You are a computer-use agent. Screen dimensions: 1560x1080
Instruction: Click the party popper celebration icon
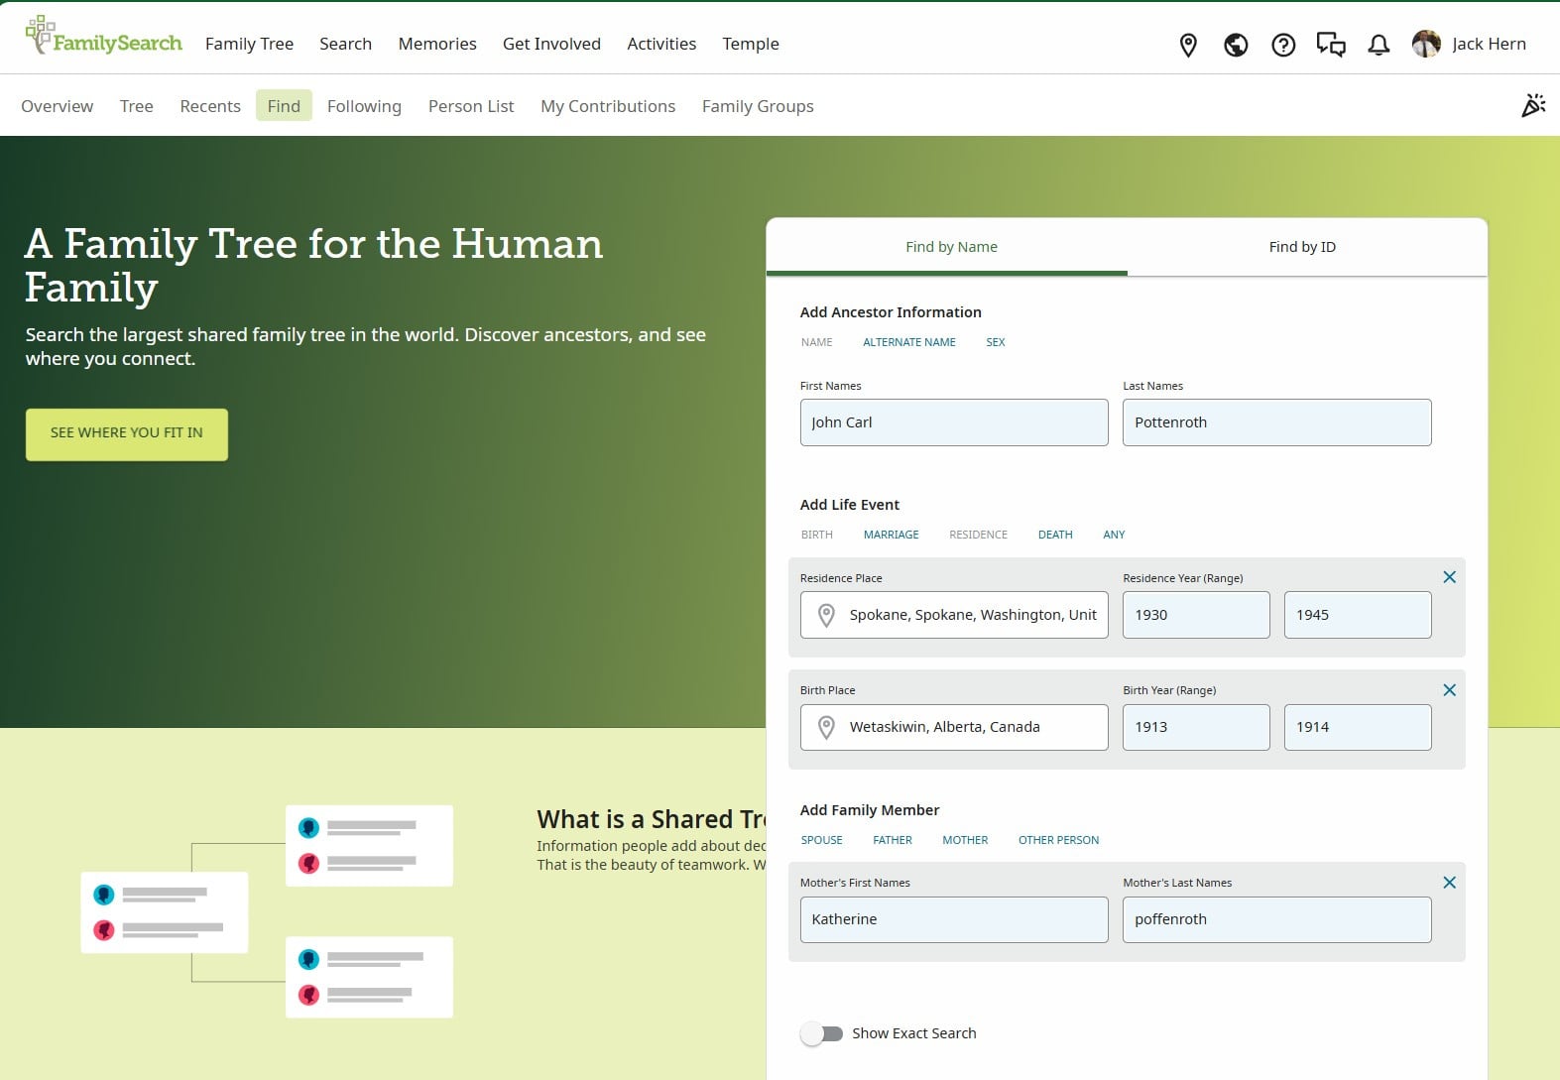(1533, 105)
